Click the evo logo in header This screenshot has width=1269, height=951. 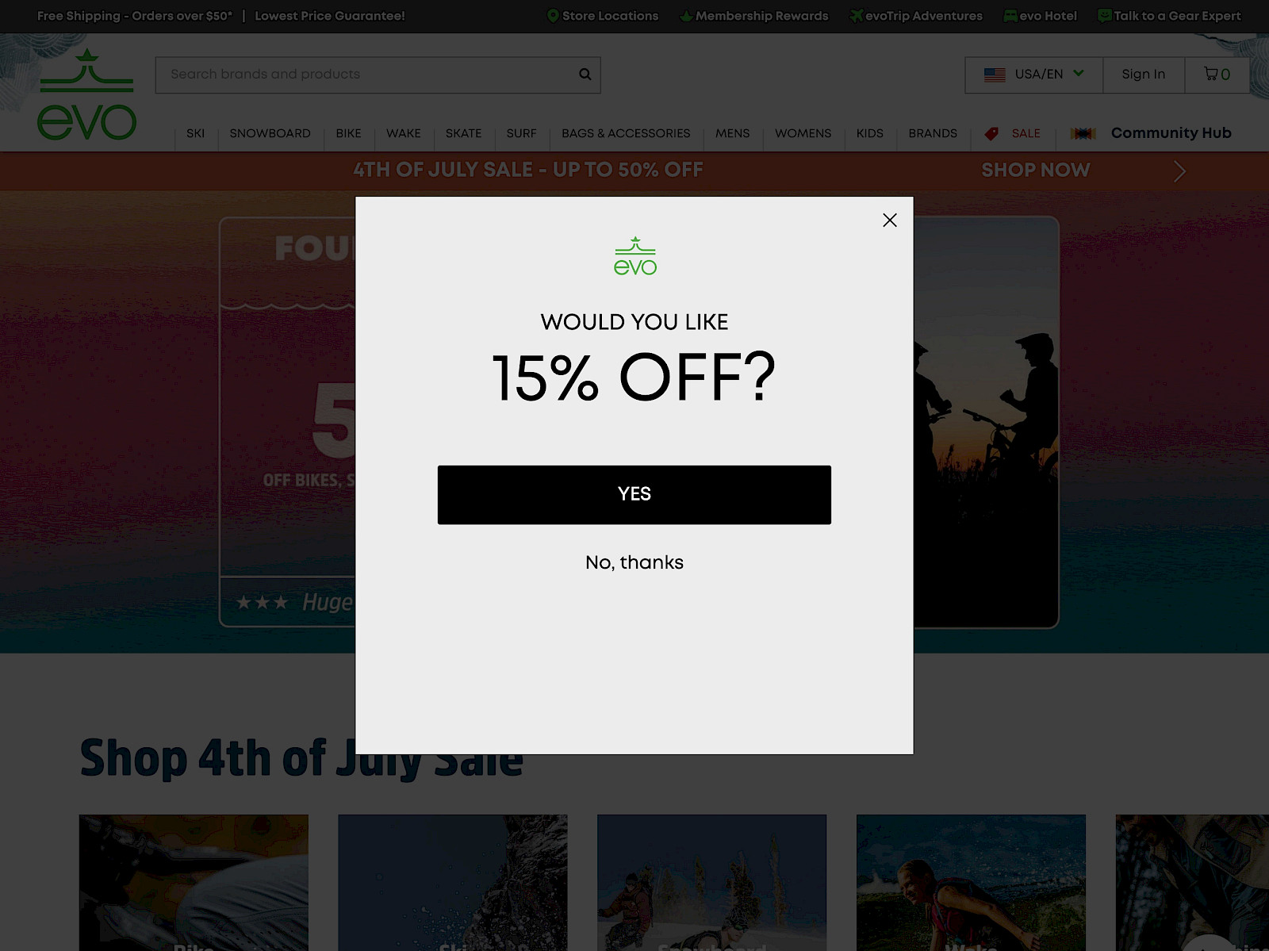[86, 94]
